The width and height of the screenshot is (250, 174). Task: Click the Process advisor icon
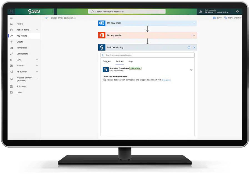(x=11, y=79)
